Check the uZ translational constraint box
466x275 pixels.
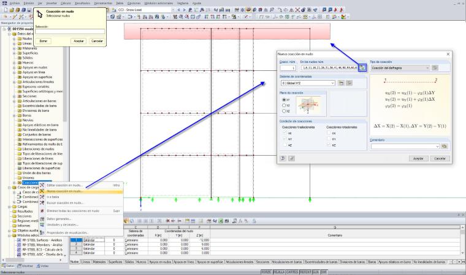pos(285,145)
